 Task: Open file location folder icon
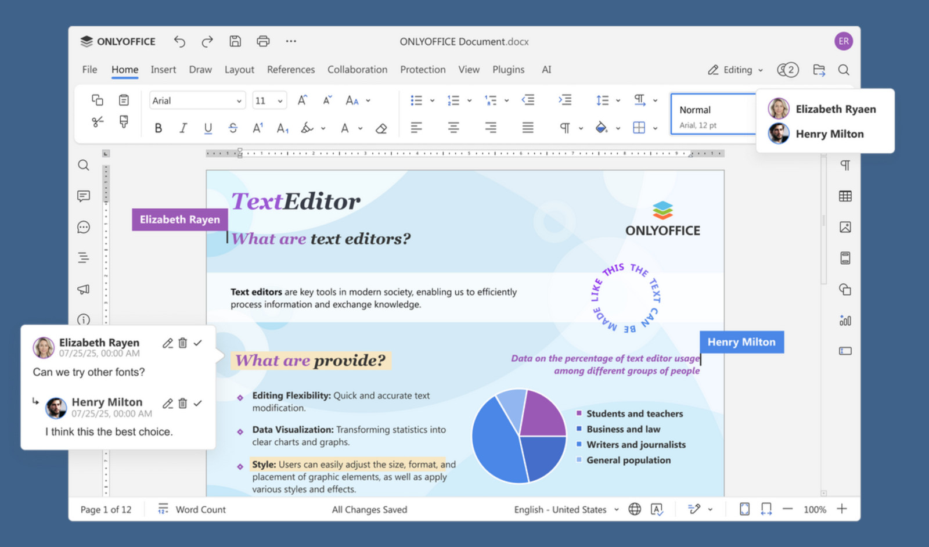[x=819, y=70]
